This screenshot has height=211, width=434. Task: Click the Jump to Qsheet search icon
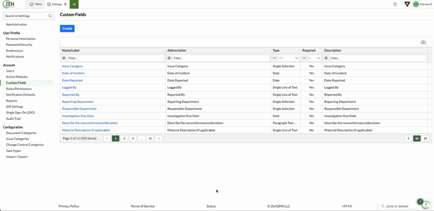pyautogui.click(x=382, y=206)
